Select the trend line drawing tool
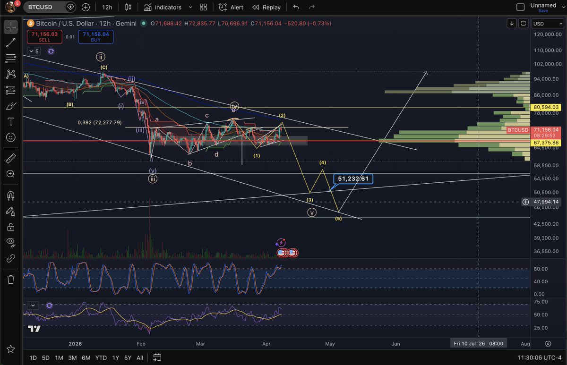Viewport: 567px width, 365px height. tap(11, 43)
